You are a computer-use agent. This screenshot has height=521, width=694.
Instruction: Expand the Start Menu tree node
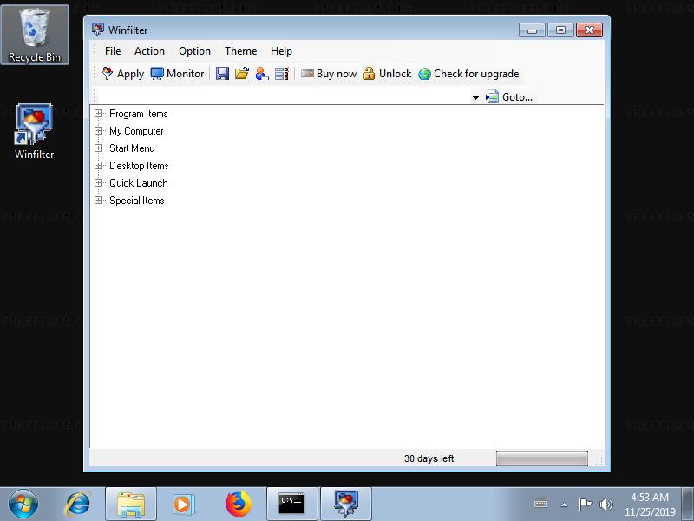coord(98,148)
